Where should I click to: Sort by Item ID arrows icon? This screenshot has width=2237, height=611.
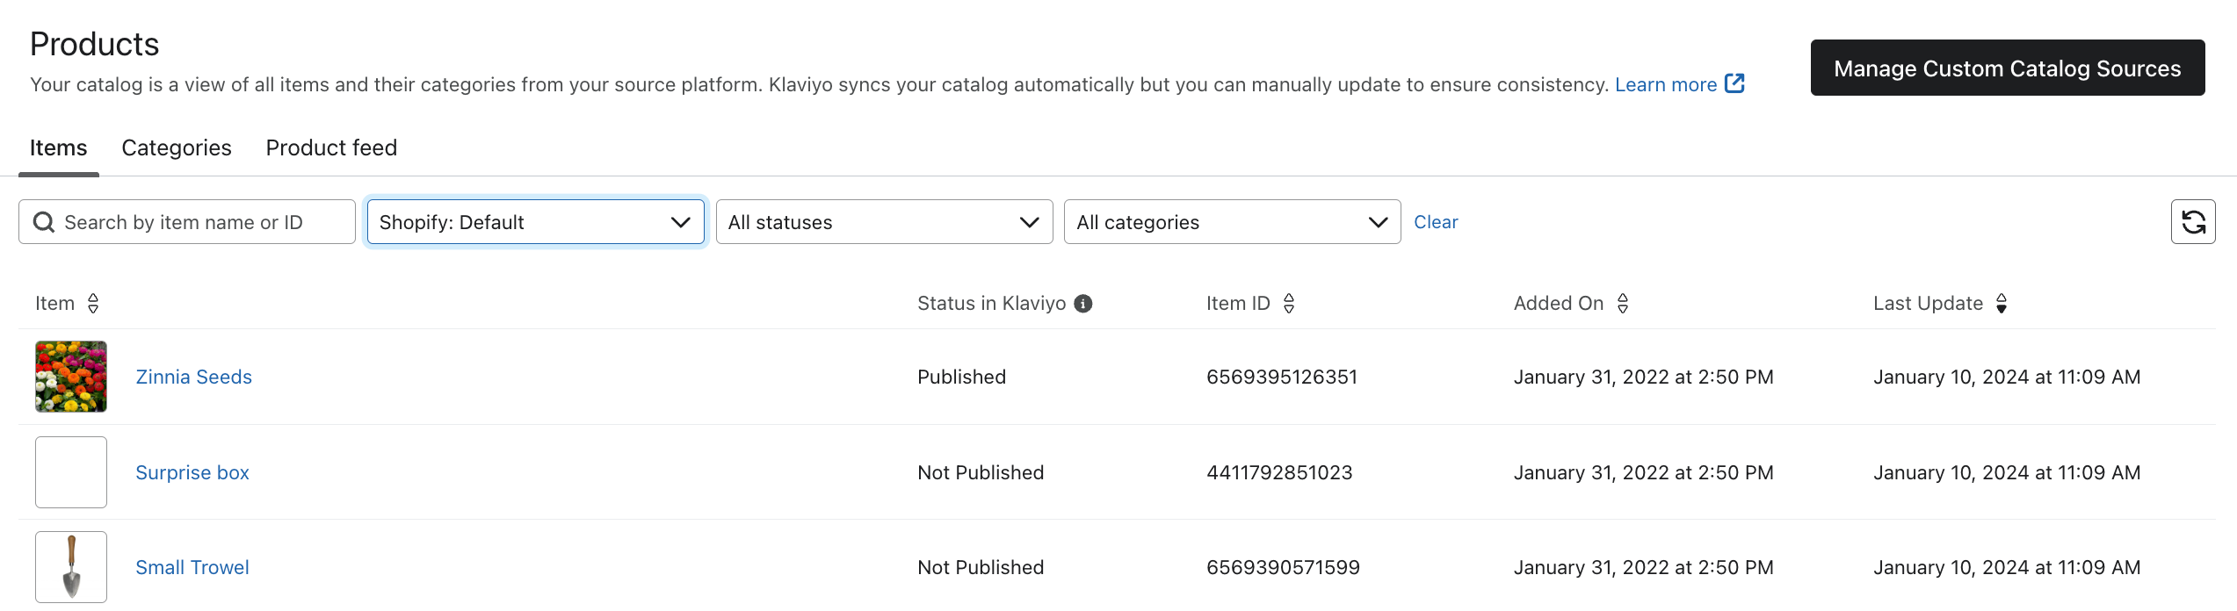pyautogui.click(x=1289, y=304)
